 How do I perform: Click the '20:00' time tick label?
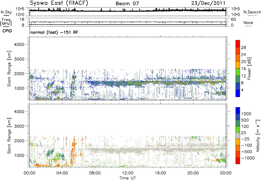pos(193,173)
